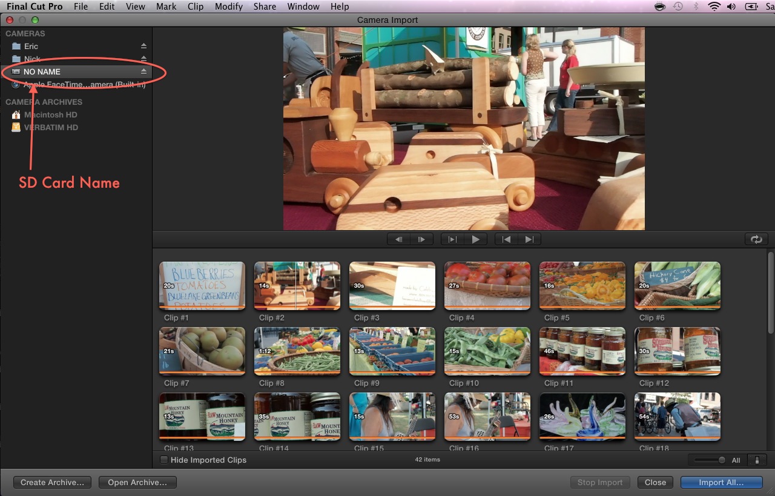The image size is (775, 496).
Task: Enable Hide Imported Clips
Action: [163, 460]
